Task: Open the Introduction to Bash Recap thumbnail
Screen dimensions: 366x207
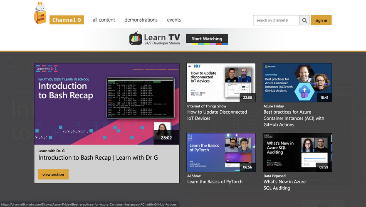Action: tap(106, 104)
